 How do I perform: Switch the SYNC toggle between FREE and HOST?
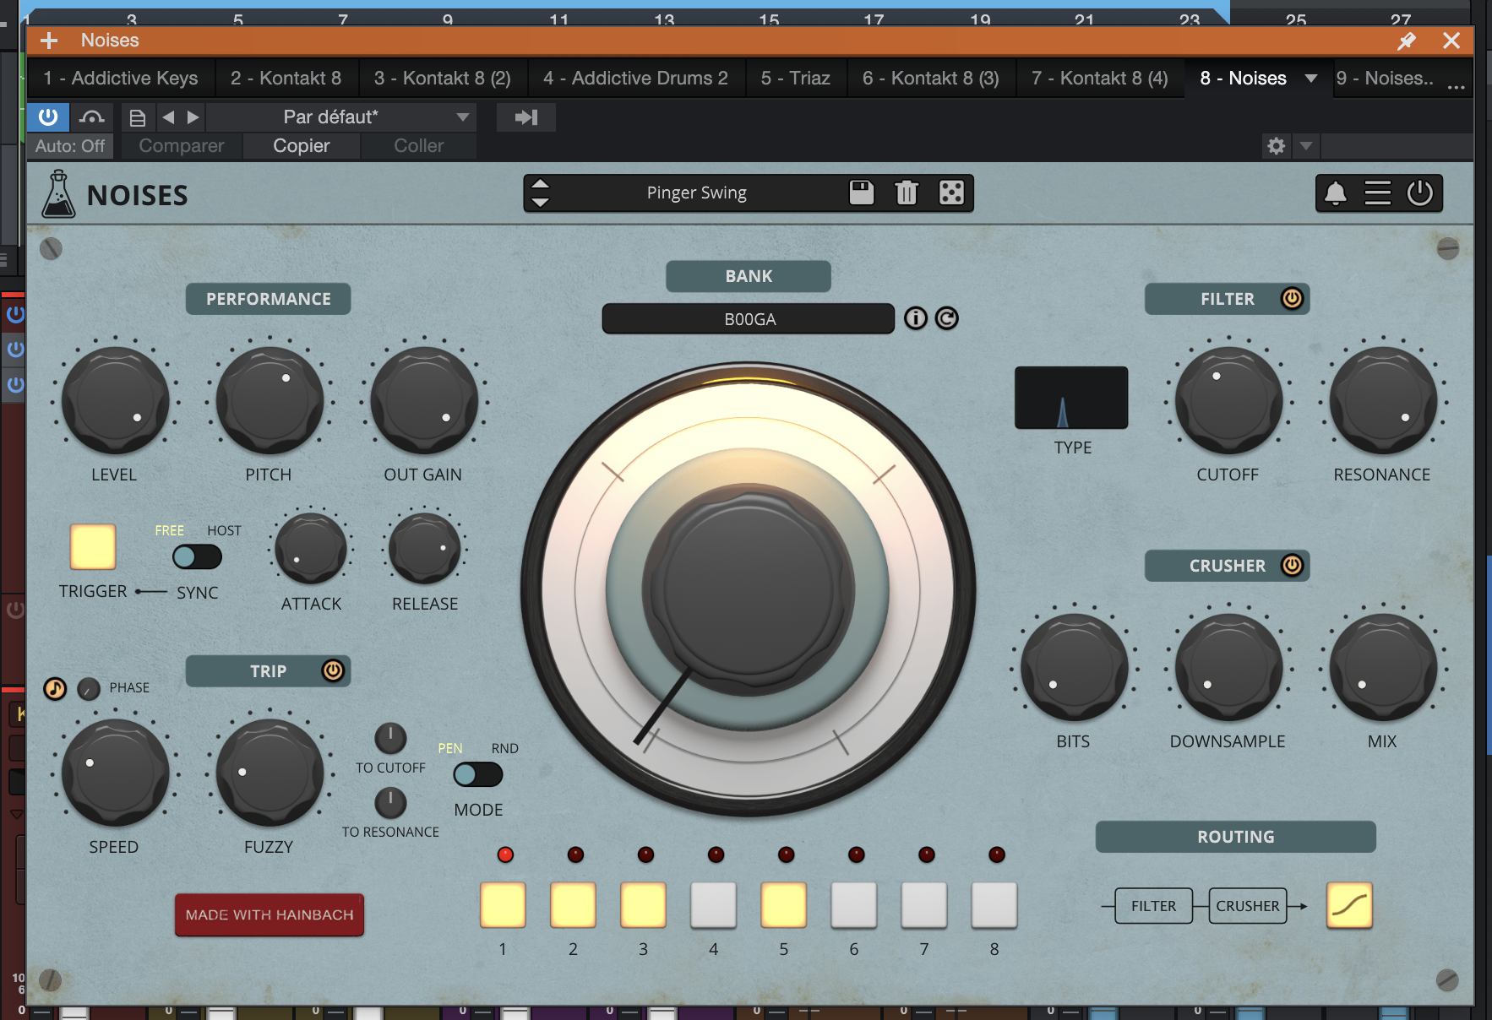197,557
